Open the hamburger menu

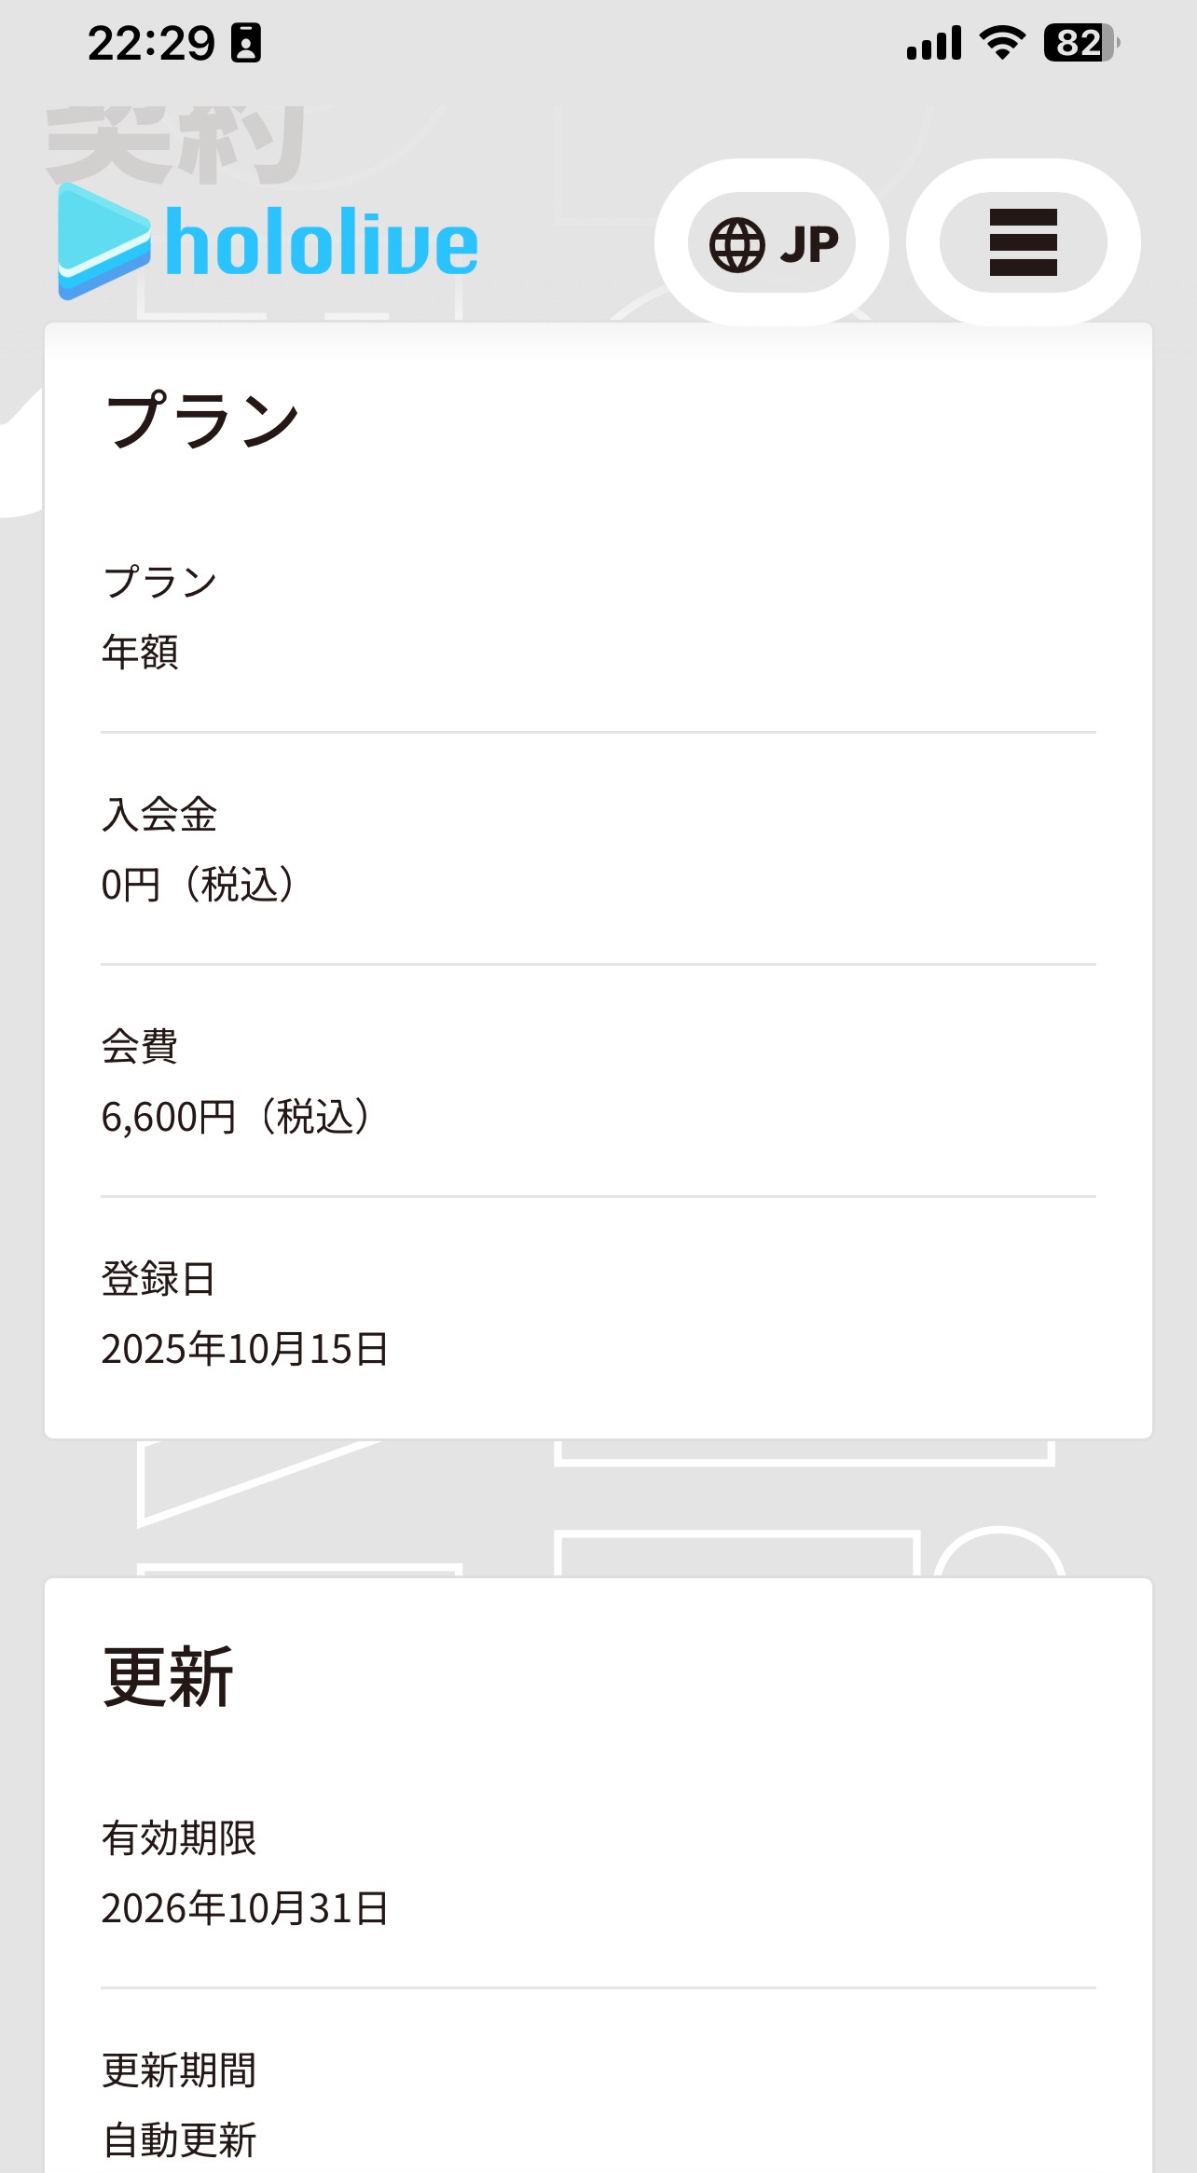click(1023, 242)
